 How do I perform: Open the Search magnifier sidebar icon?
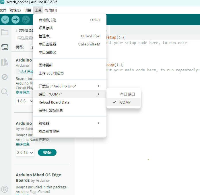5,92
